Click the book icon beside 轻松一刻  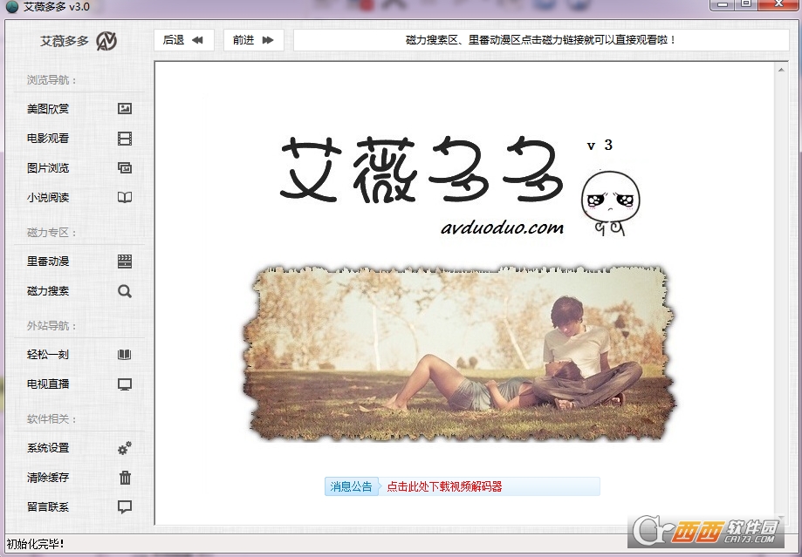(125, 355)
